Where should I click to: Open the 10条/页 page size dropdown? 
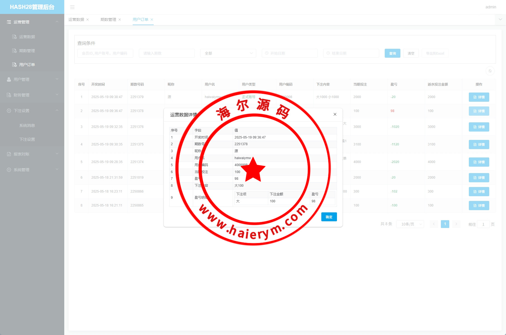click(x=410, y=224)
